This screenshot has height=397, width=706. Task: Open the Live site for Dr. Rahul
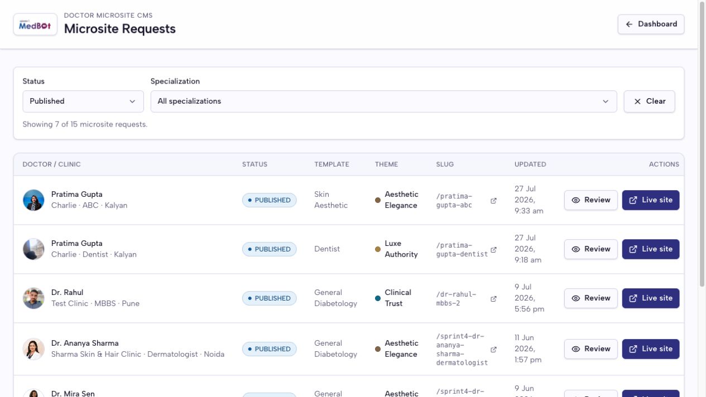coord(651,298)
